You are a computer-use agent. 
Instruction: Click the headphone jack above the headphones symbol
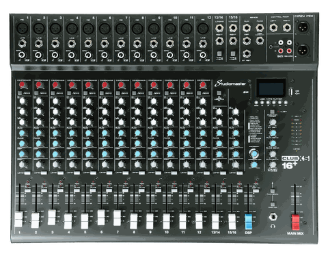click(273, 216)
